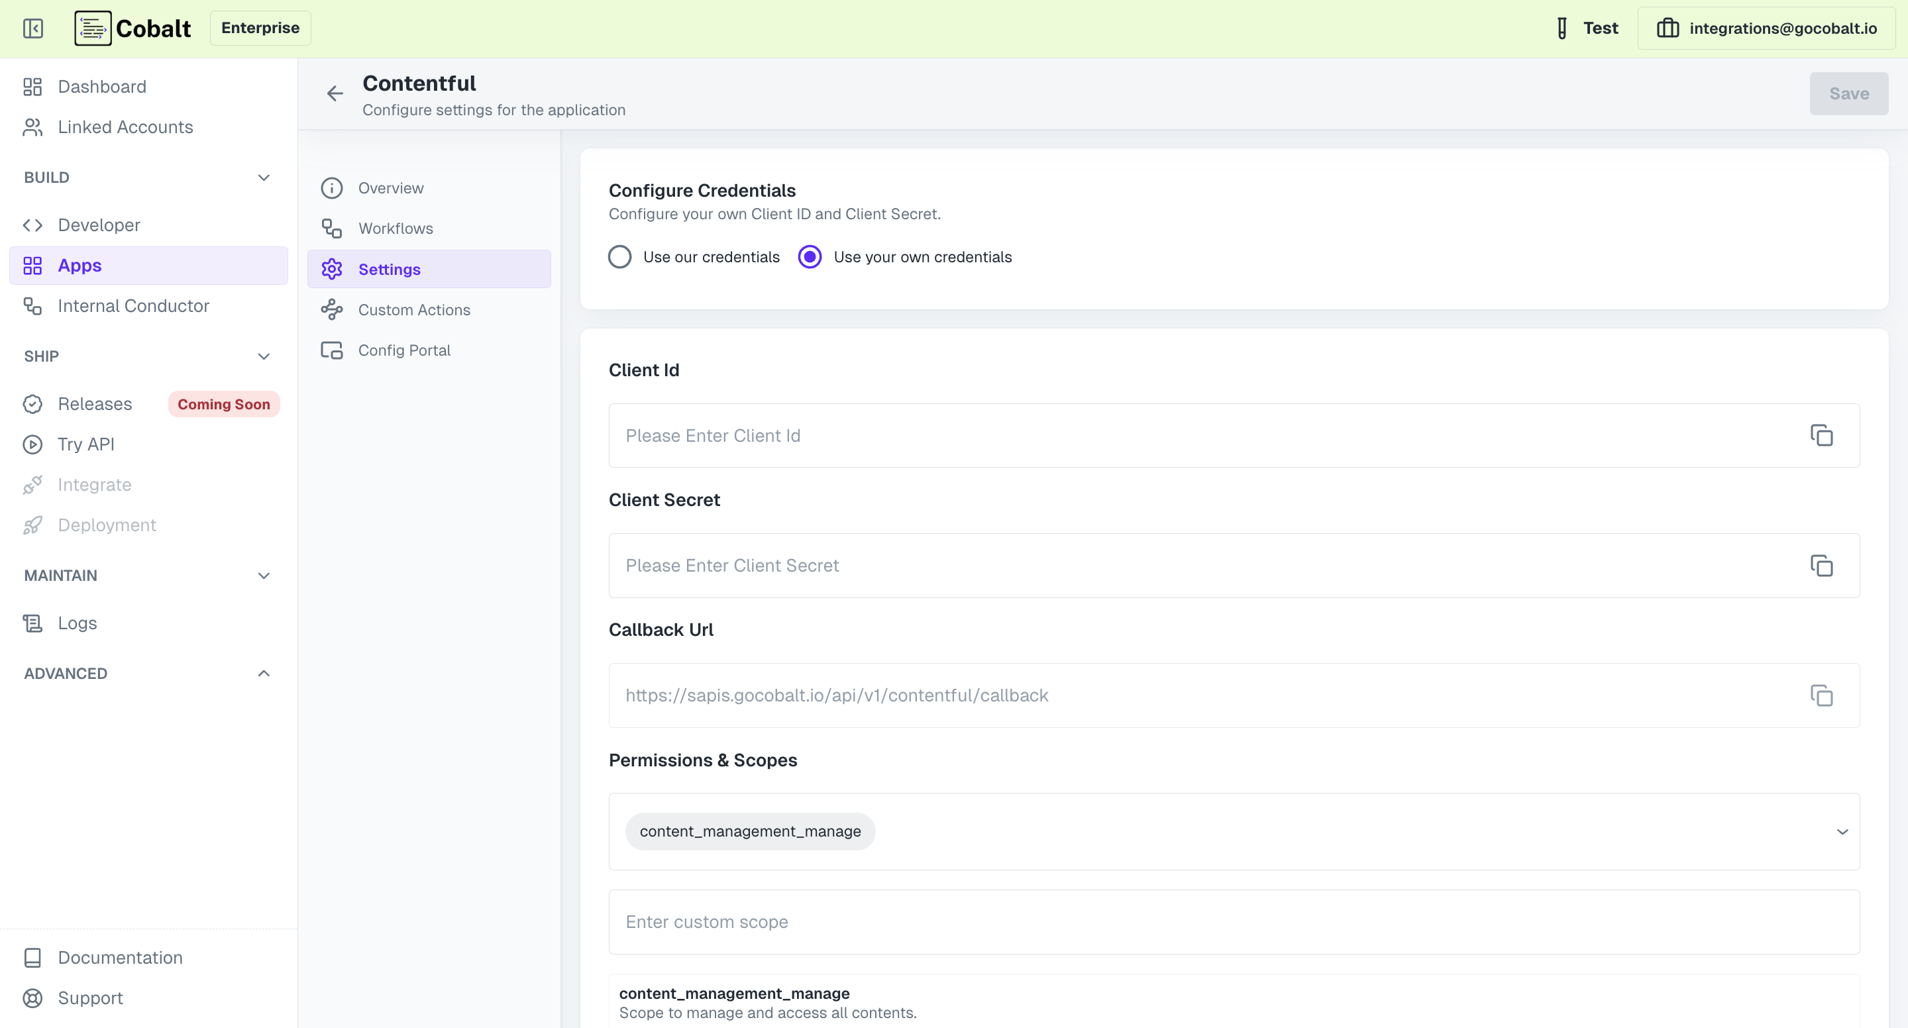Select Linked Accounts in the sidebar

tap(125, 127)
